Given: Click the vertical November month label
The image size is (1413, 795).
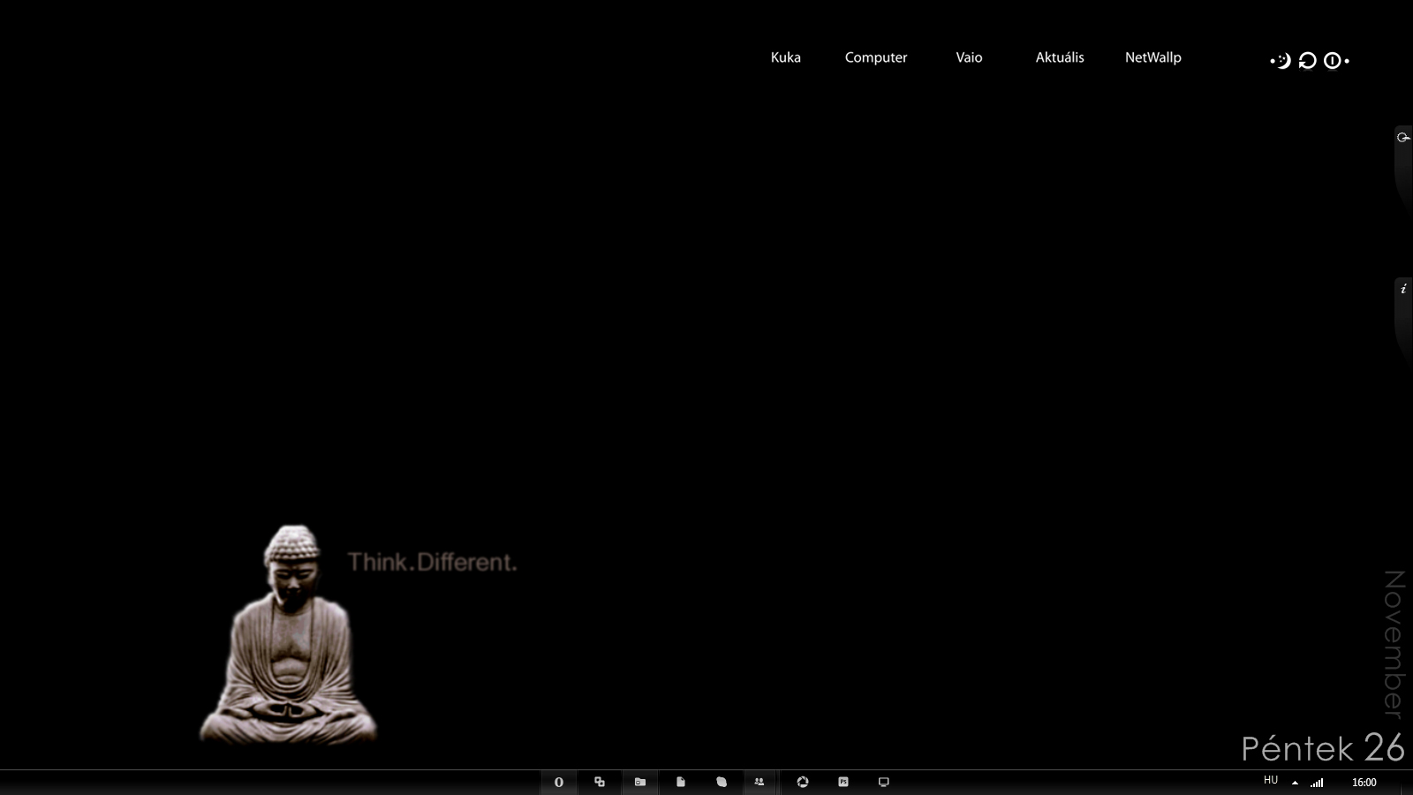Looking at the screenshot, I should tap(1394, 644).
